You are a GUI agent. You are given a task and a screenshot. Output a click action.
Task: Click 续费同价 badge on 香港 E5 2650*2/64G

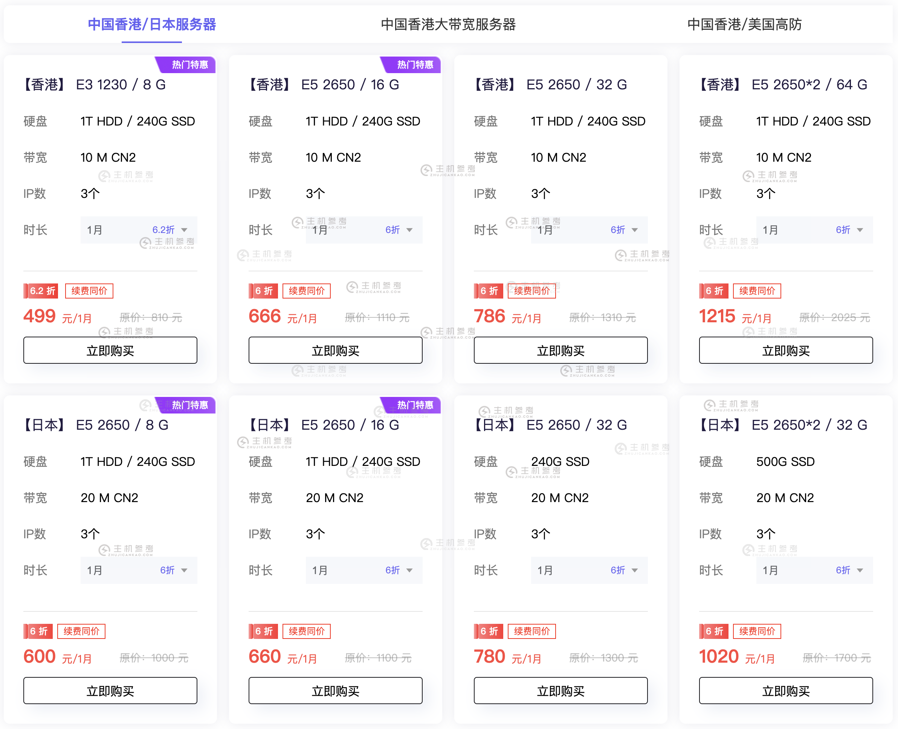click(x=757, y=291)
